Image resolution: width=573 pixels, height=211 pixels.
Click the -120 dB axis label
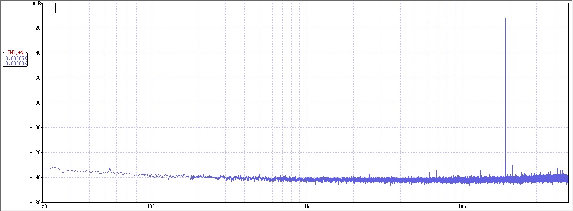(36, 153)
